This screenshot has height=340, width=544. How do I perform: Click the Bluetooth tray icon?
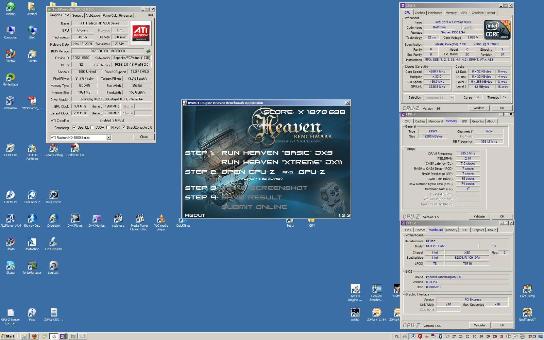pyautogui.click(x=440, y=336)
